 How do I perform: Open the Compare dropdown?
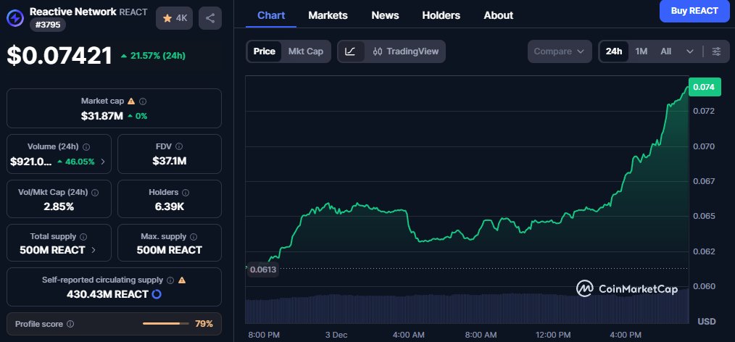[x=559, y=51]
